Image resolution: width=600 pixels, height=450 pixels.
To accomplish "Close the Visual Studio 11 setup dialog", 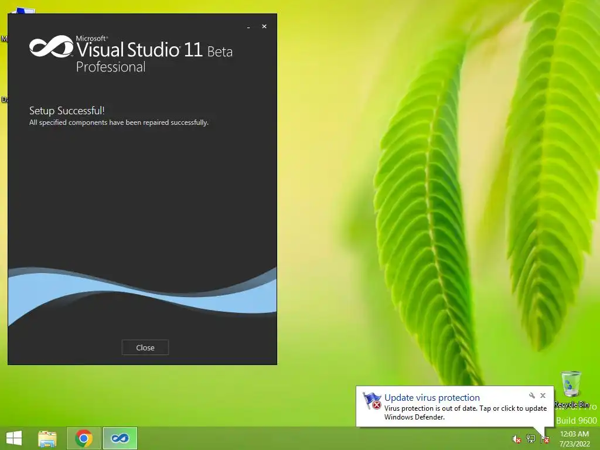I will [x=145, y=347].
